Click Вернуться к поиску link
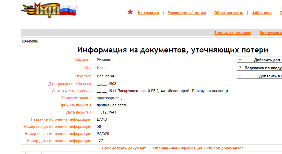Image resolution: width=282 pixels, height=154 pixels. click(232, 33)
